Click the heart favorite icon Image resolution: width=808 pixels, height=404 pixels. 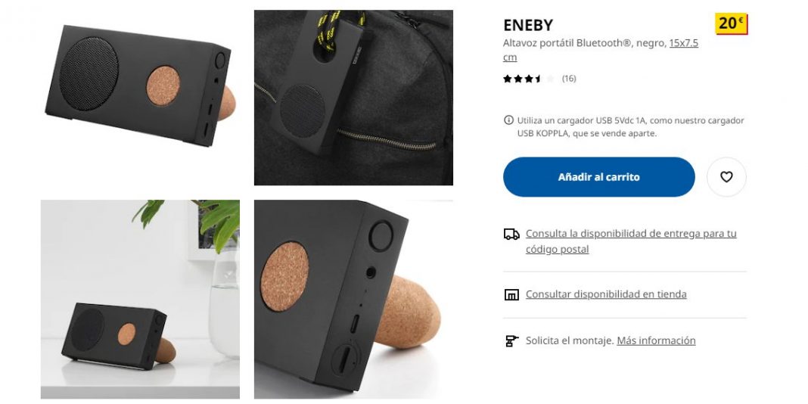[x=726, y=177]
